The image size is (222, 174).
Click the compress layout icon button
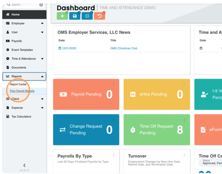[87, 16]
